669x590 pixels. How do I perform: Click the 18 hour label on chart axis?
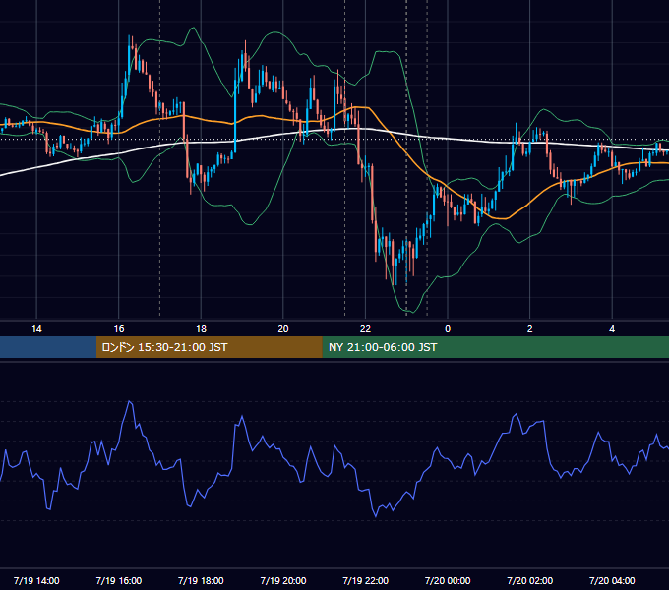tap(201, 329)
